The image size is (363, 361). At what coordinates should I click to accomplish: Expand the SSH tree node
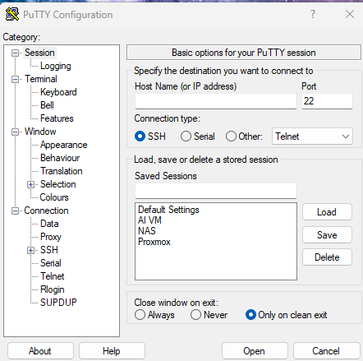tap(30, 250)
